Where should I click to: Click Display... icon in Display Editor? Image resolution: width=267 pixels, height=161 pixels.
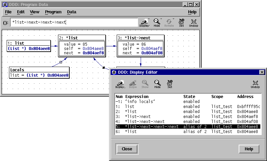tap(120, 84)
